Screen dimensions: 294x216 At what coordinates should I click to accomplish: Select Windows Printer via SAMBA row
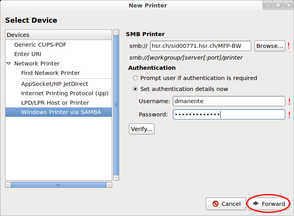coord(59,112)
